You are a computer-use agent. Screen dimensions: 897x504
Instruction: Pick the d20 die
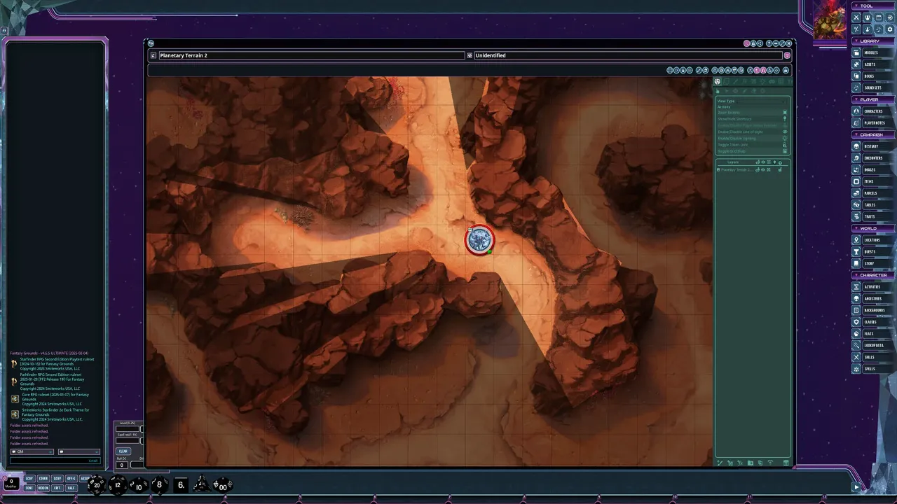click(x=97, y=484)
